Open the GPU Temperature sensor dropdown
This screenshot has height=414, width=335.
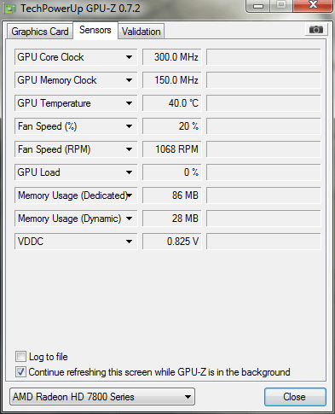[x=129, y=103]
